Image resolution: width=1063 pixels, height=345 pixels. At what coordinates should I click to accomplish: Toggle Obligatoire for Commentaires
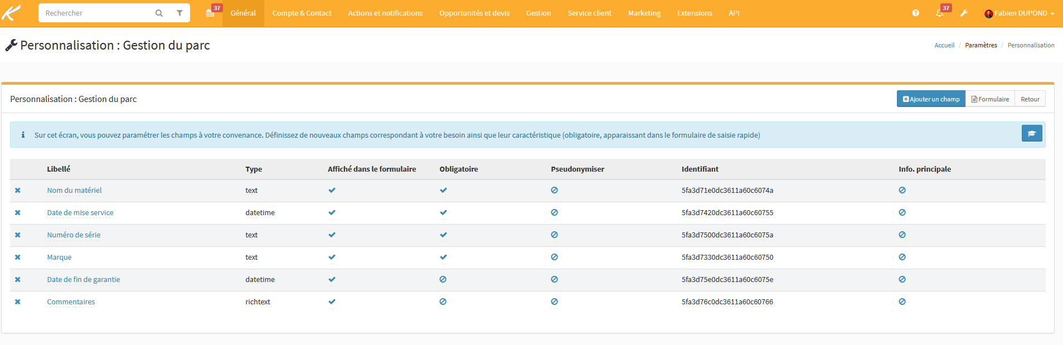click(443, 302)
